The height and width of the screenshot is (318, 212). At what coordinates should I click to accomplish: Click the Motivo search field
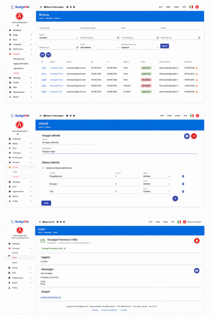tap(181, 28)
